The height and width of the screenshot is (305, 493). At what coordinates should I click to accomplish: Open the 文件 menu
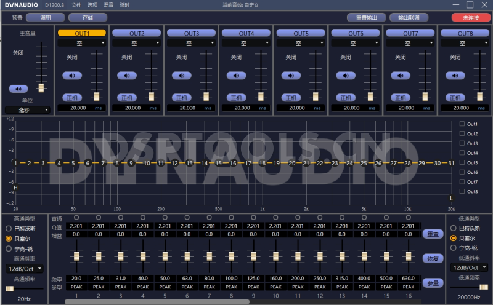pos(76,5)
